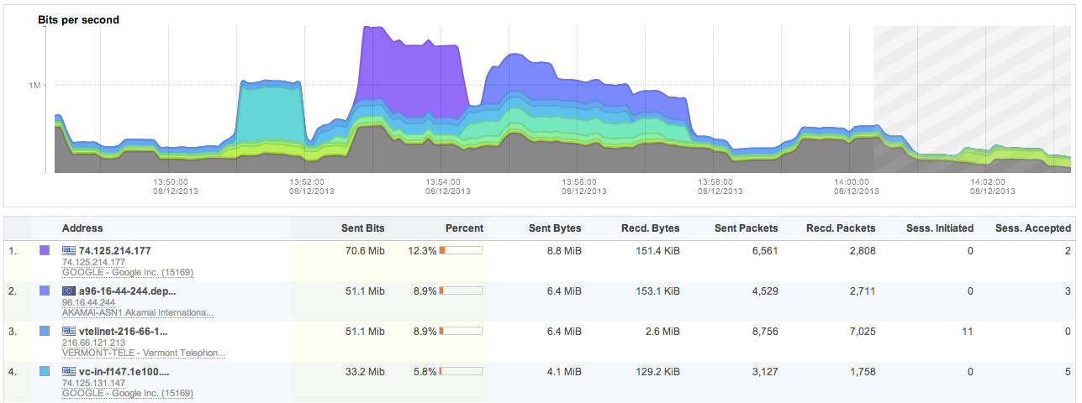Viewport: 1082px width, 403px height.
Task: Click the US flag icon beside vc-in-f147.1e100
Action: [69, 371]
